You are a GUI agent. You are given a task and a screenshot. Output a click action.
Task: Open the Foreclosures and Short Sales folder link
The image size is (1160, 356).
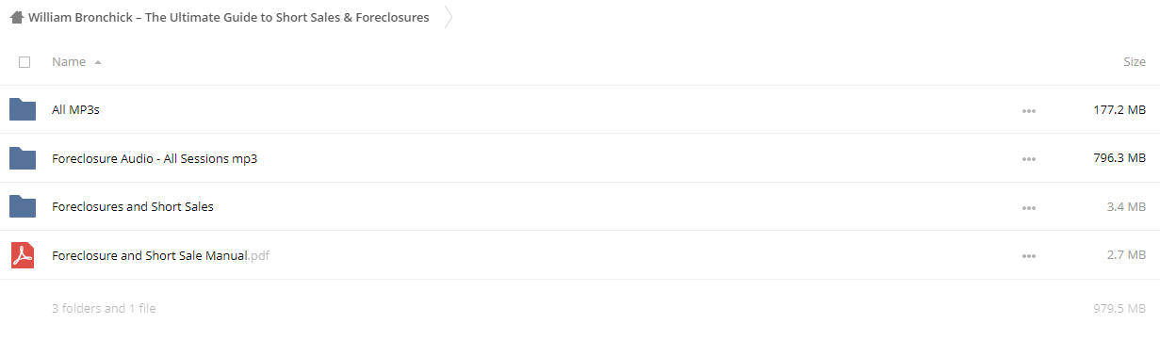click(x=133, y=206)
